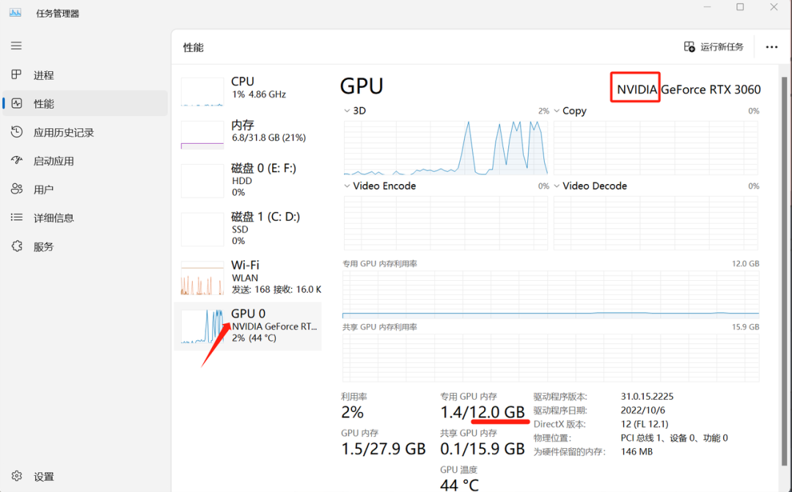Open the 设置 page
792x492 pixels.
pos(85,477)
